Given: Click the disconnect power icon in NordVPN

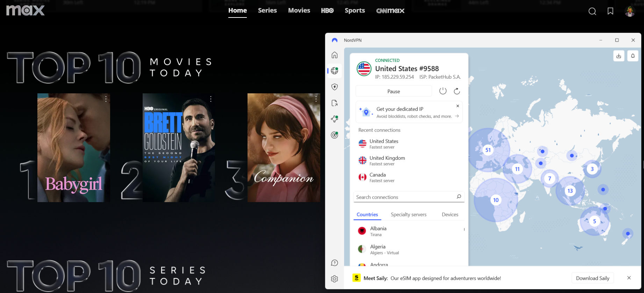Looking at the screenshot, I should (443, 91).
